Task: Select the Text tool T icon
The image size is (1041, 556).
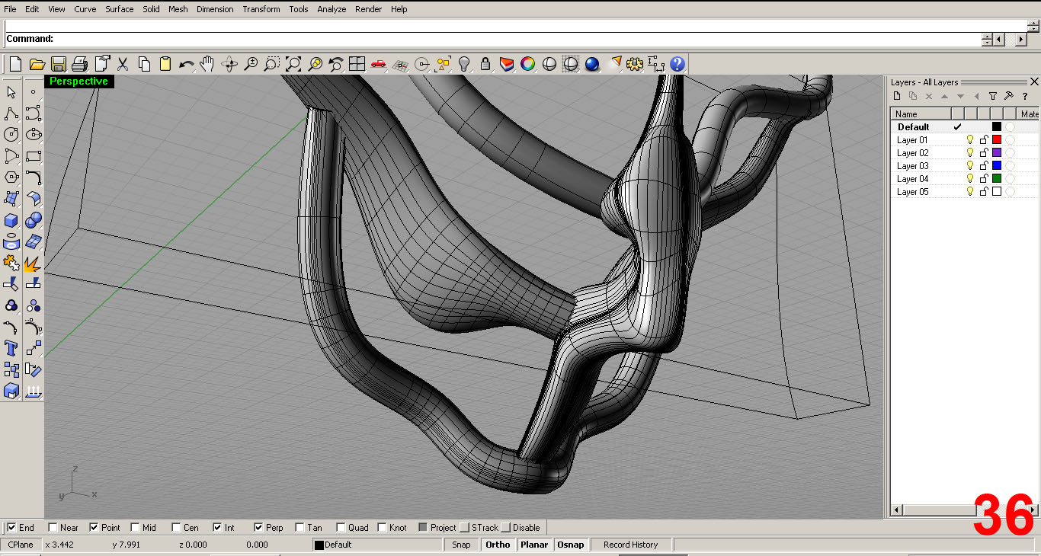Action: point(11,349)
